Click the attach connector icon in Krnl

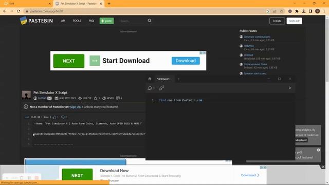tap(161, 88)
